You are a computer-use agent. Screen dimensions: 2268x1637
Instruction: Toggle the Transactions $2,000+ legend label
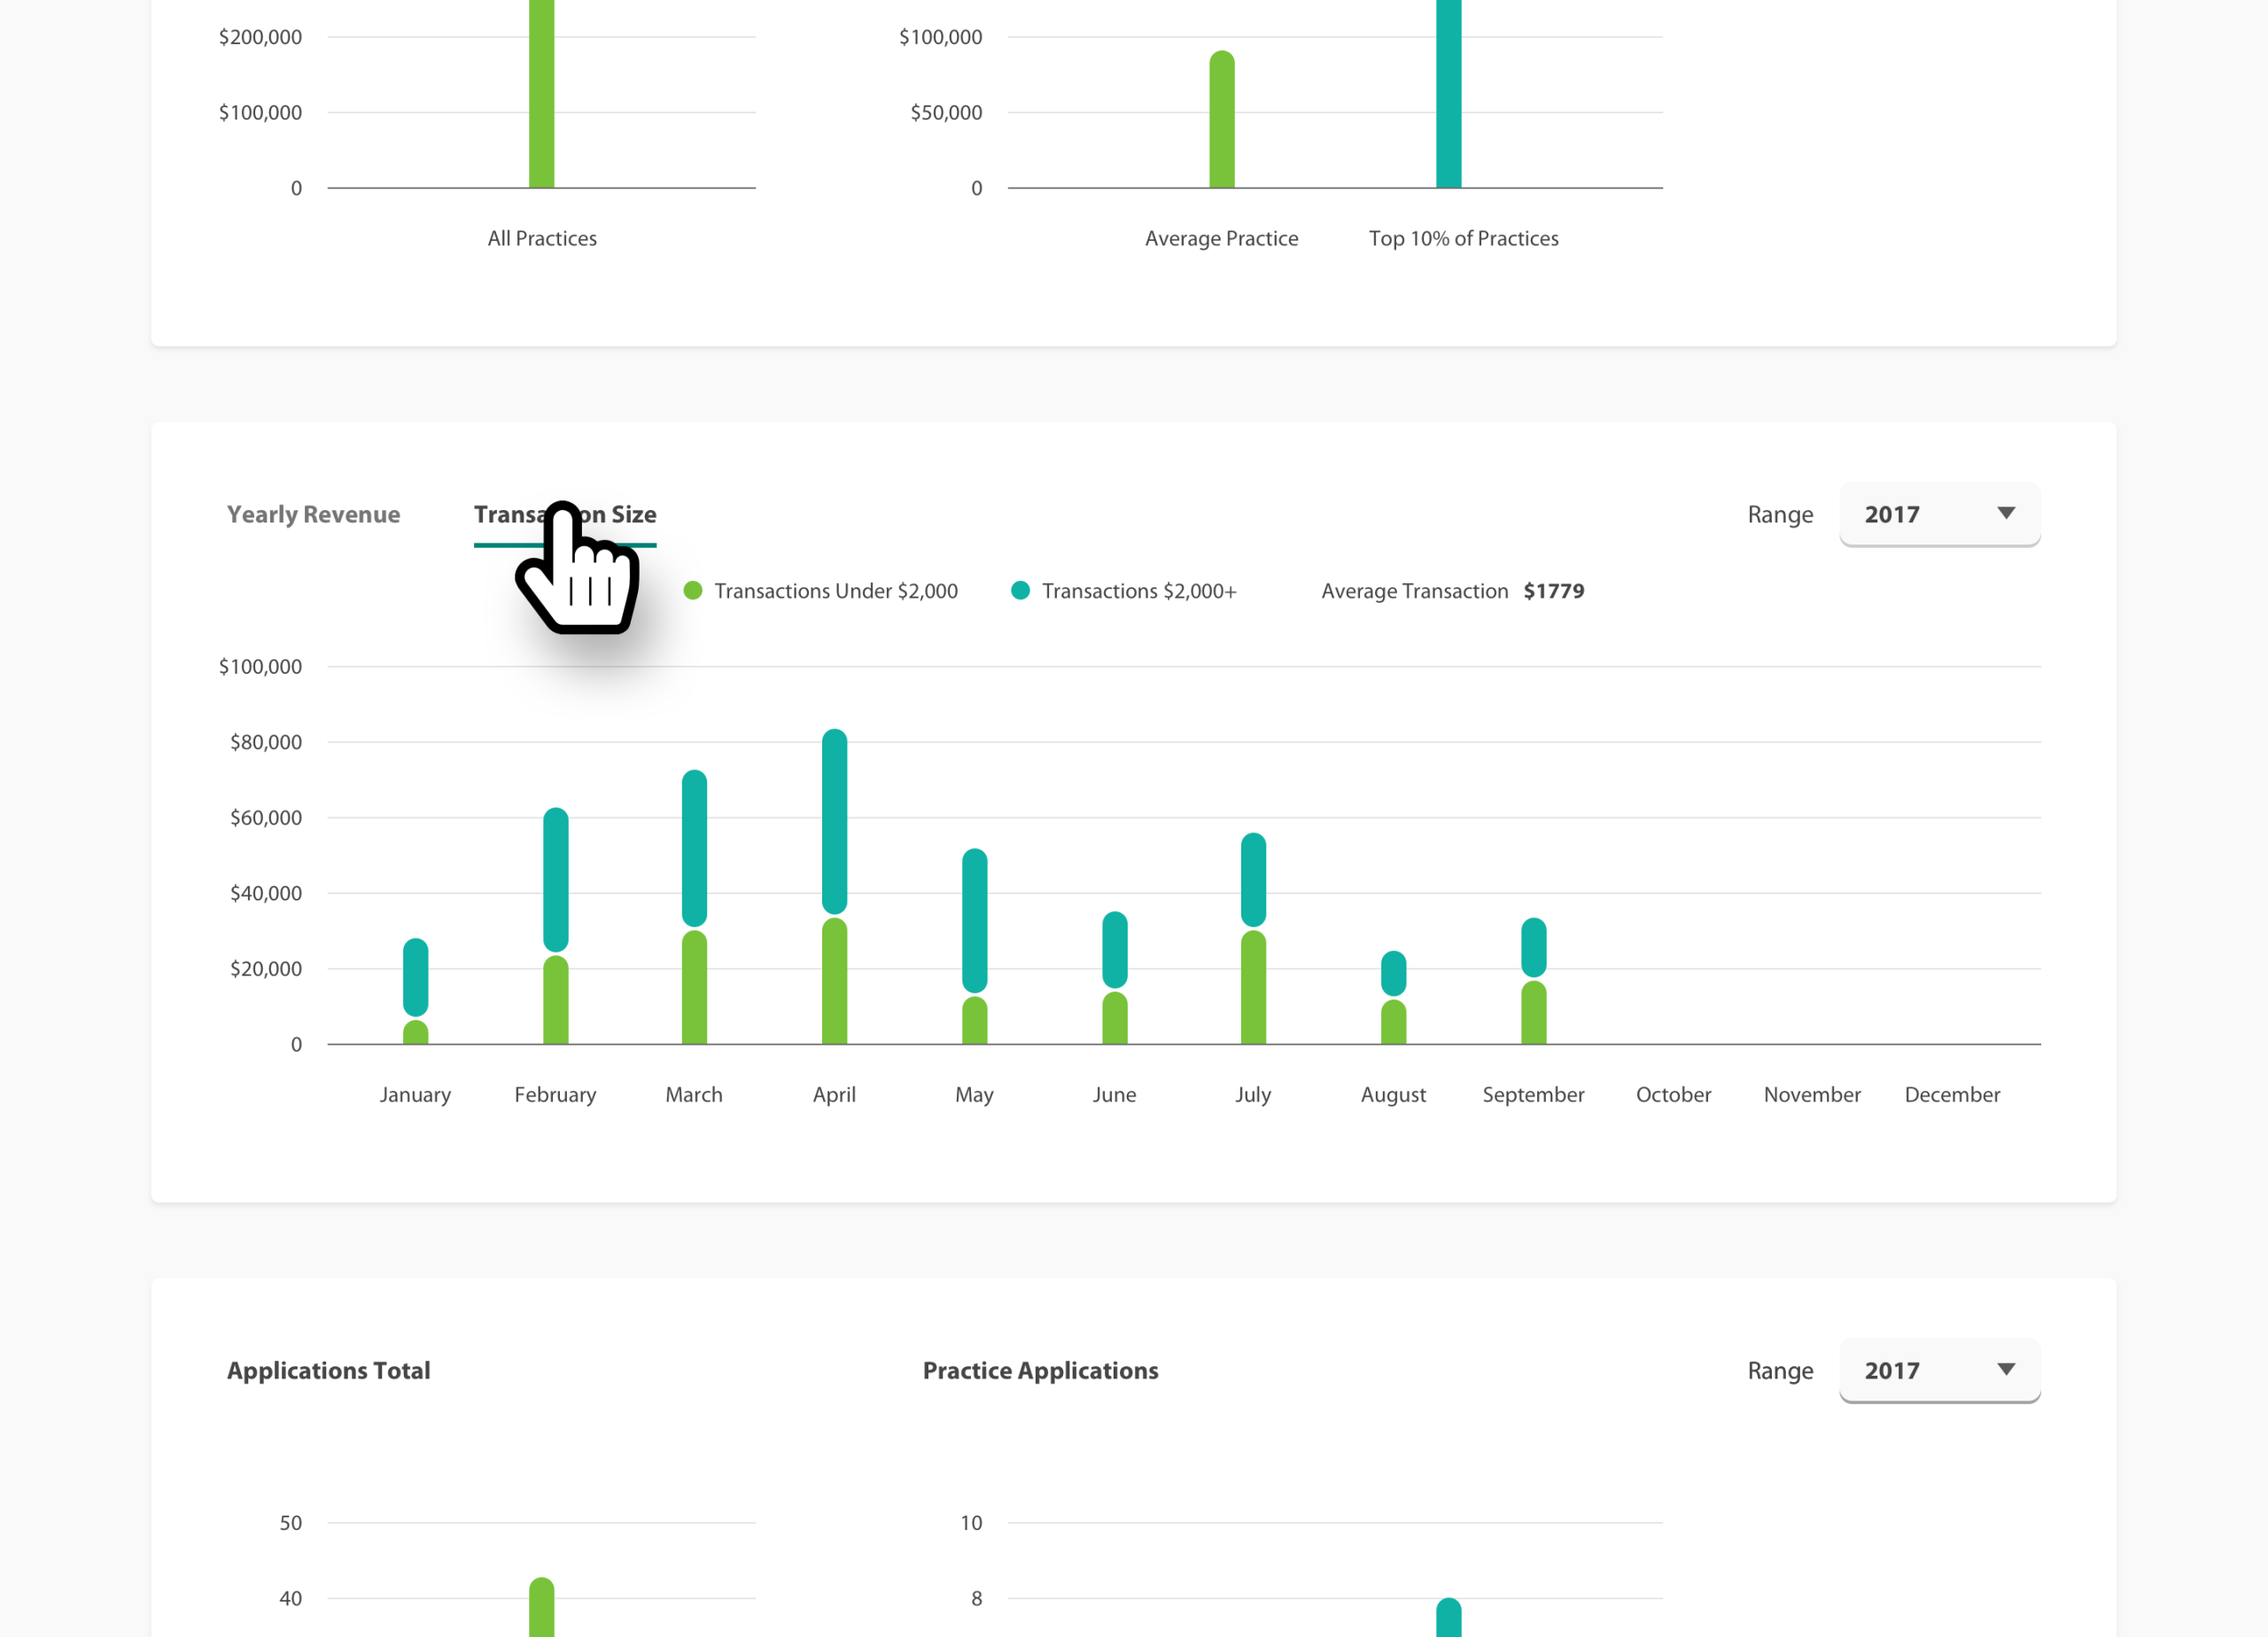1138,591
